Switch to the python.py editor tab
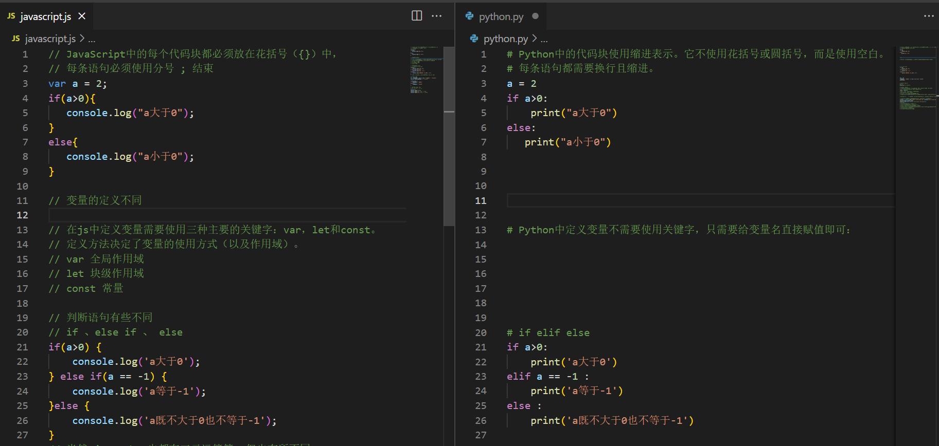The width and height of the screenshot is (939, 446). tap(502, 16)
